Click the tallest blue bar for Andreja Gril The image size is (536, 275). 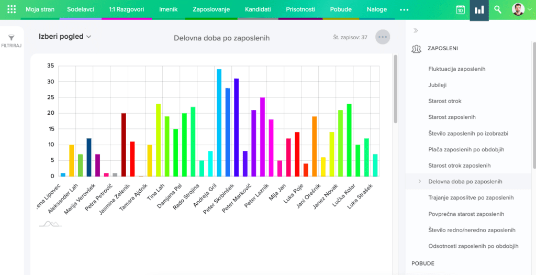point(219,123)
